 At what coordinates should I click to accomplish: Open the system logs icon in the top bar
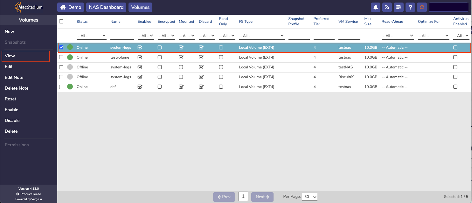[399, 7]
